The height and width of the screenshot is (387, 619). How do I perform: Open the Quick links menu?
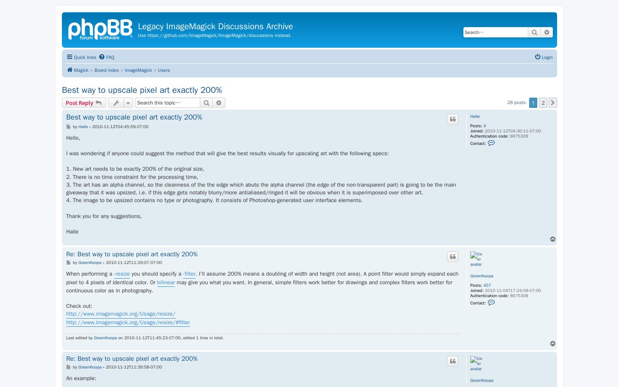82,57
